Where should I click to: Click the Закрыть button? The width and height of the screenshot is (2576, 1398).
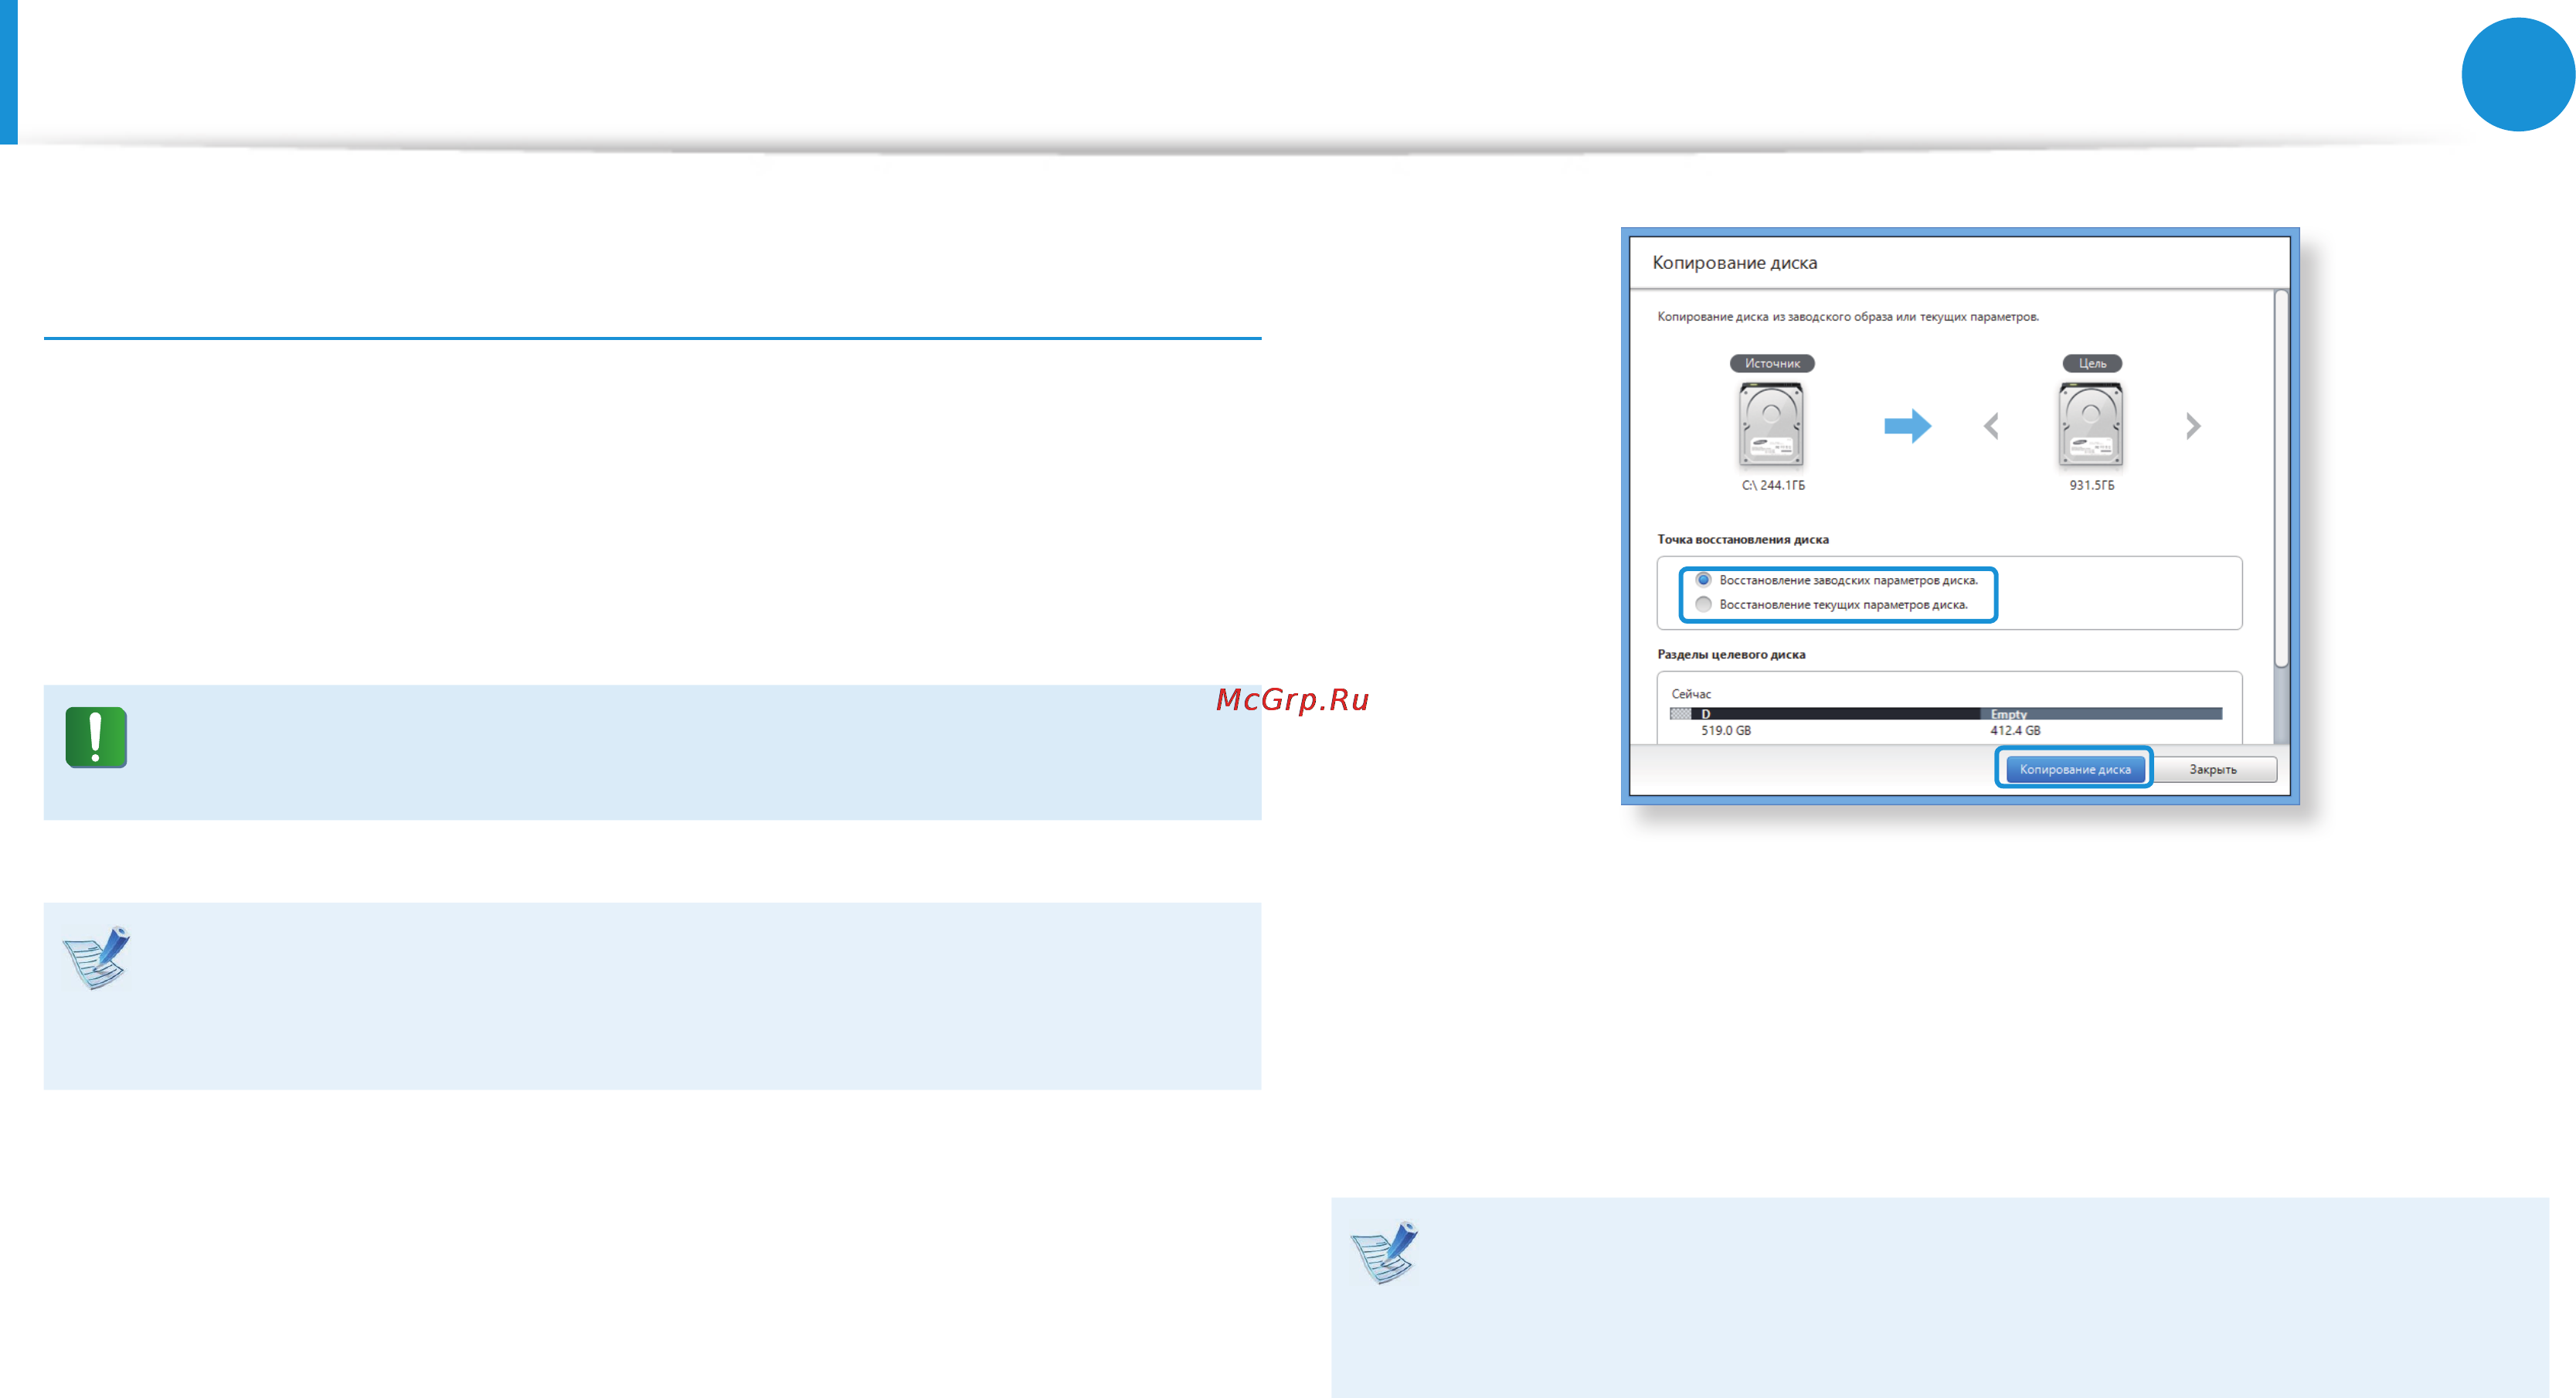(2213, 769)
